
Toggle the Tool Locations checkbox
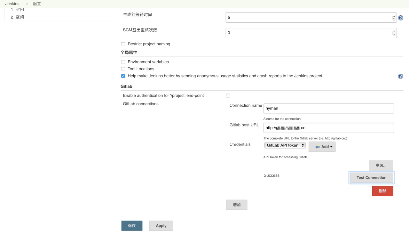[123, 69]
